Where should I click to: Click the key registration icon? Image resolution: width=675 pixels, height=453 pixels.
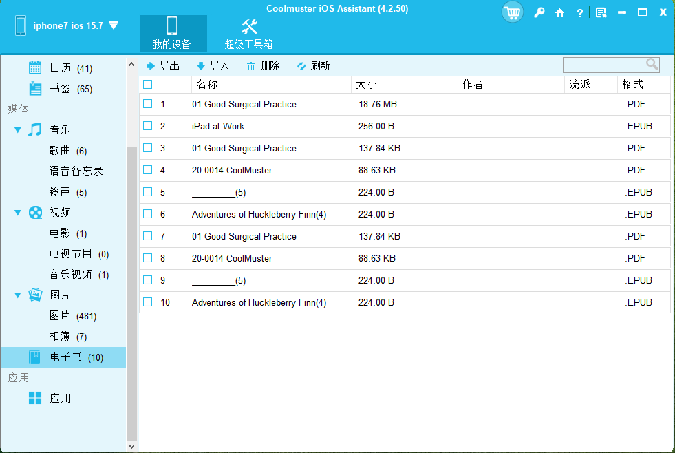(539, 12)
